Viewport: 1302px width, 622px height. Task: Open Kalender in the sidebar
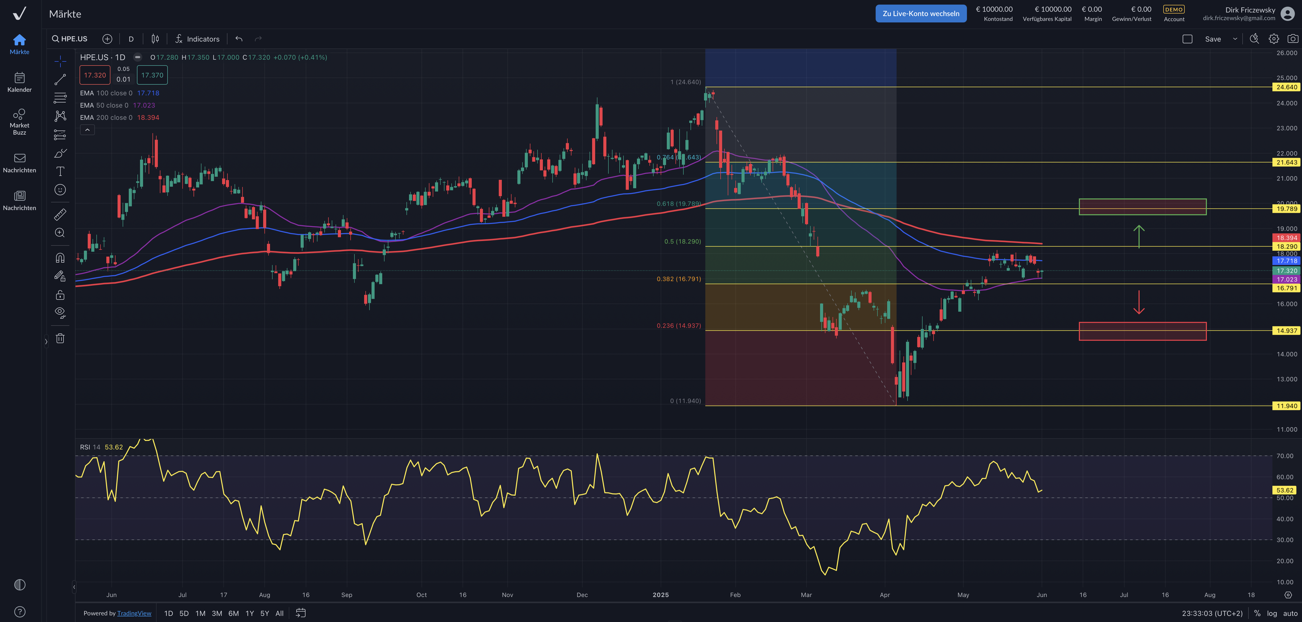click(x=19, y=82)
